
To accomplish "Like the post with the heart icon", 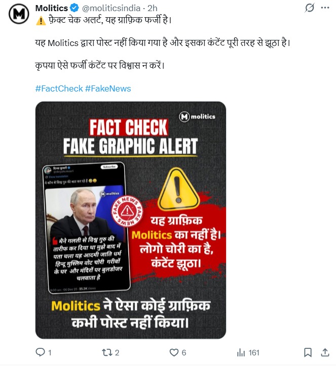I will pos(174,352).
